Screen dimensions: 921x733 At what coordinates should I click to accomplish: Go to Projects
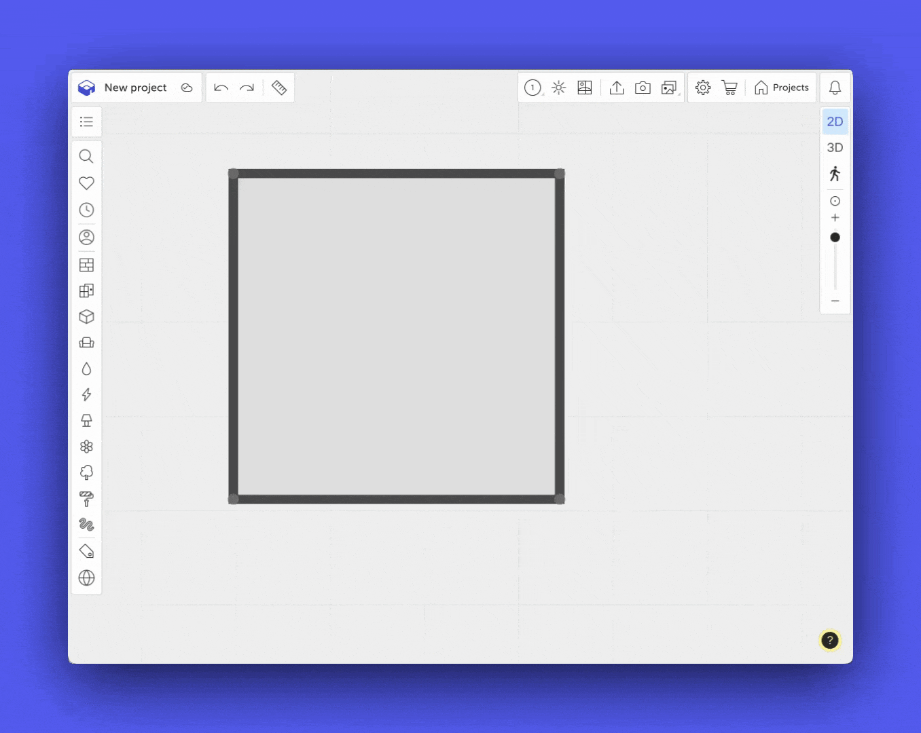782,88
